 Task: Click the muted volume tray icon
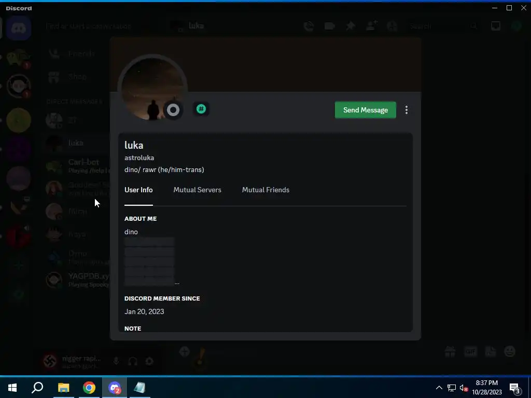(x=464, y=388)
